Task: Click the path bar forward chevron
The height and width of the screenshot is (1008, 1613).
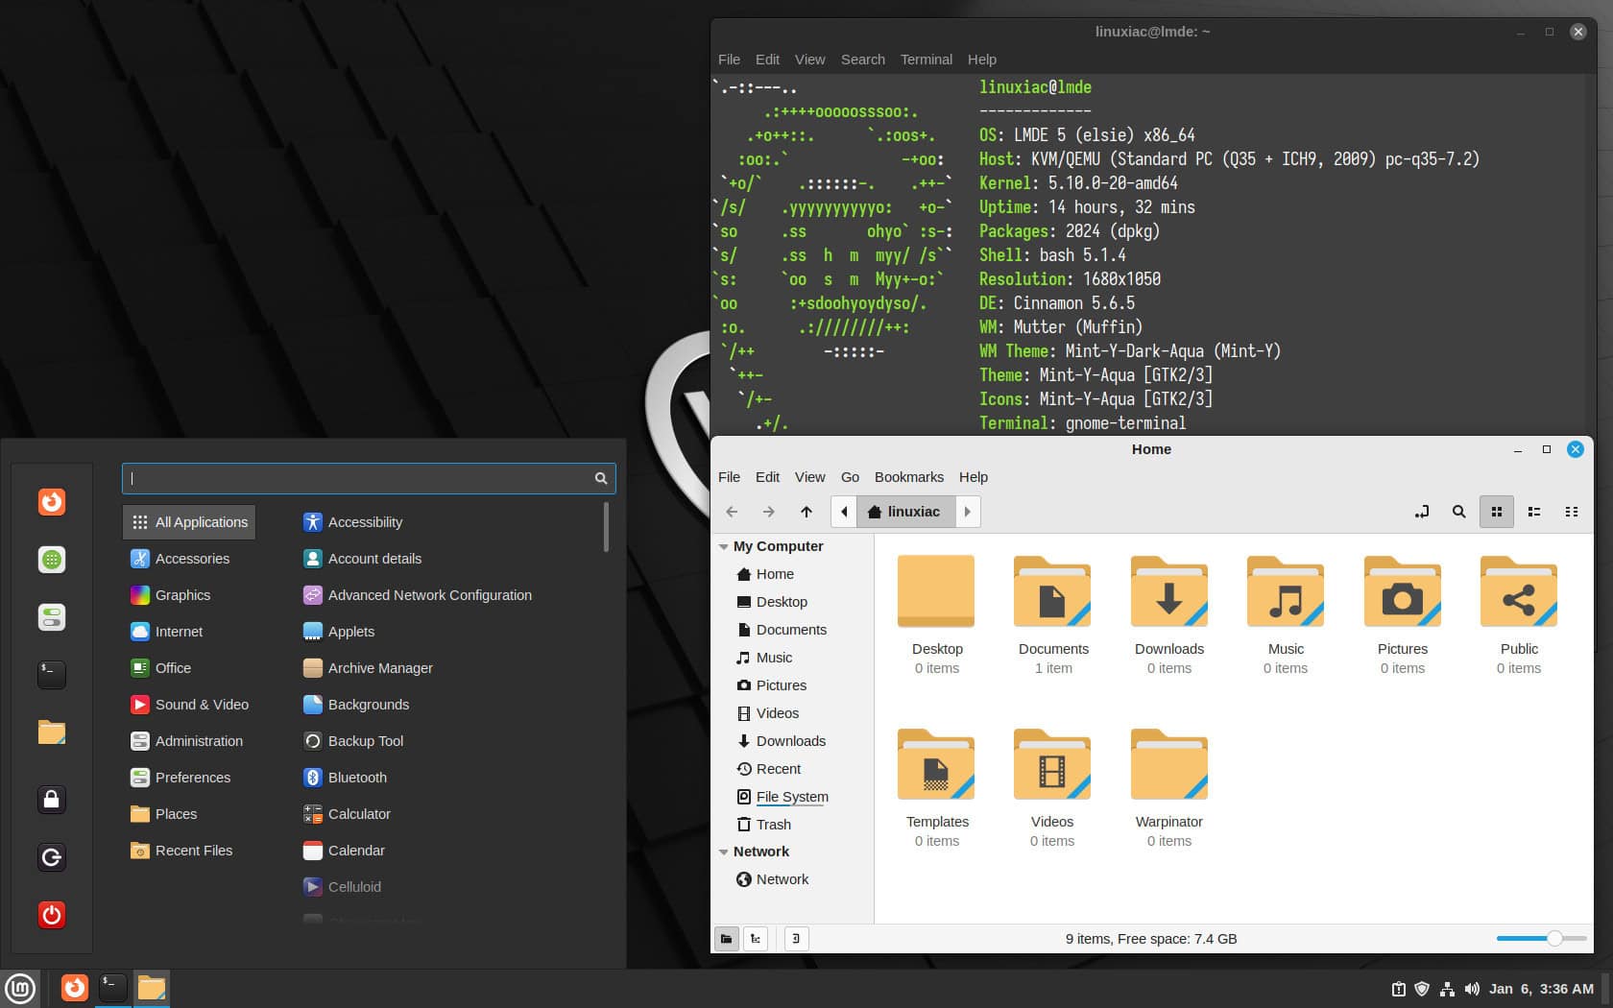Action: coord(968,512)
